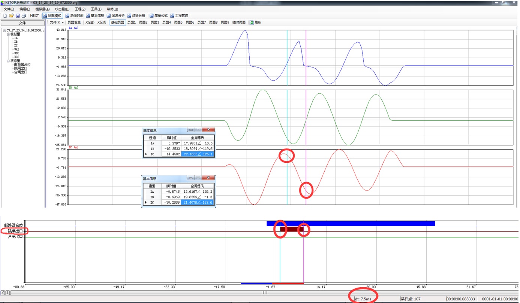Open 谐波分析 harmonic analysis tool
520x303 pixels.
(115, 16)
